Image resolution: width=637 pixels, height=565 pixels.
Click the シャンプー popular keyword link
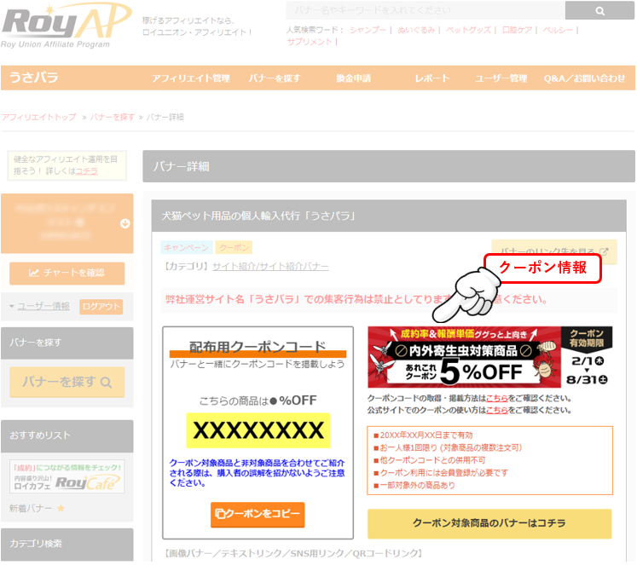368,30
